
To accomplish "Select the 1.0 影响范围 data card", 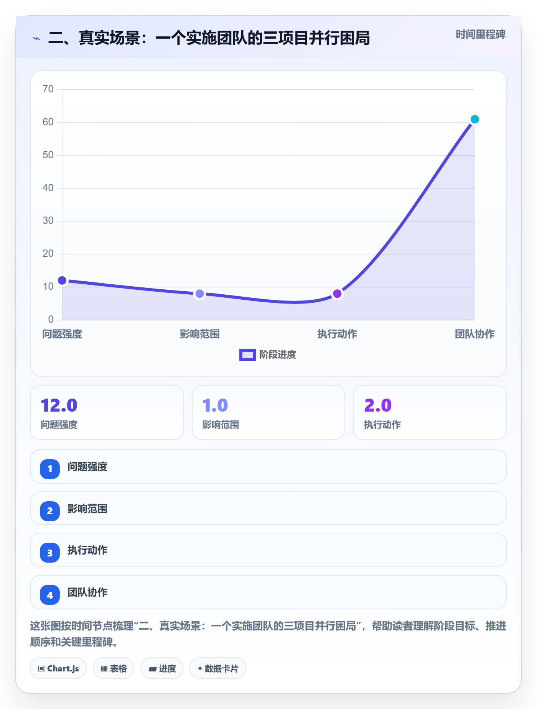I will click(x=268, y=412).
